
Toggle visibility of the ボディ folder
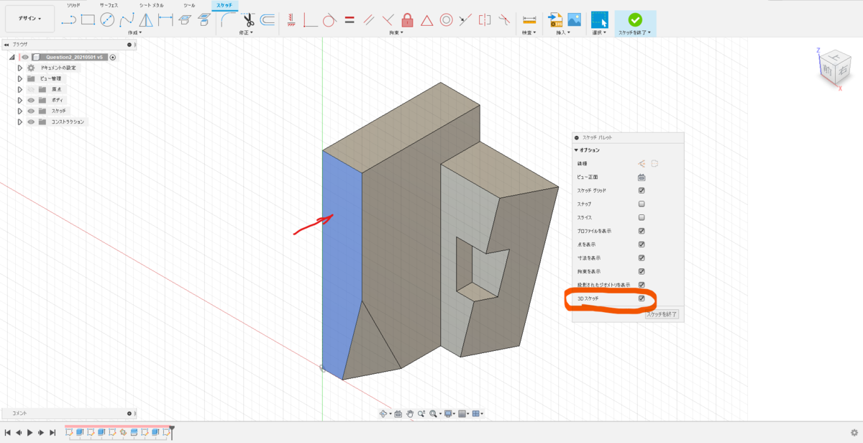click(x=31, y=100)
